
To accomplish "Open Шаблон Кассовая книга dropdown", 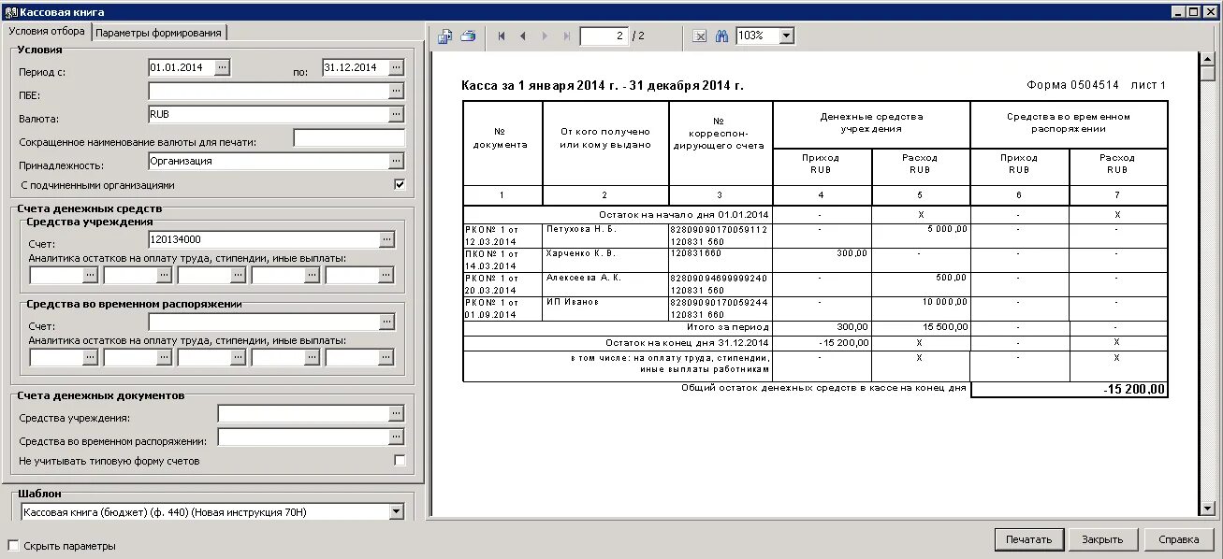I will pos(396,511).
